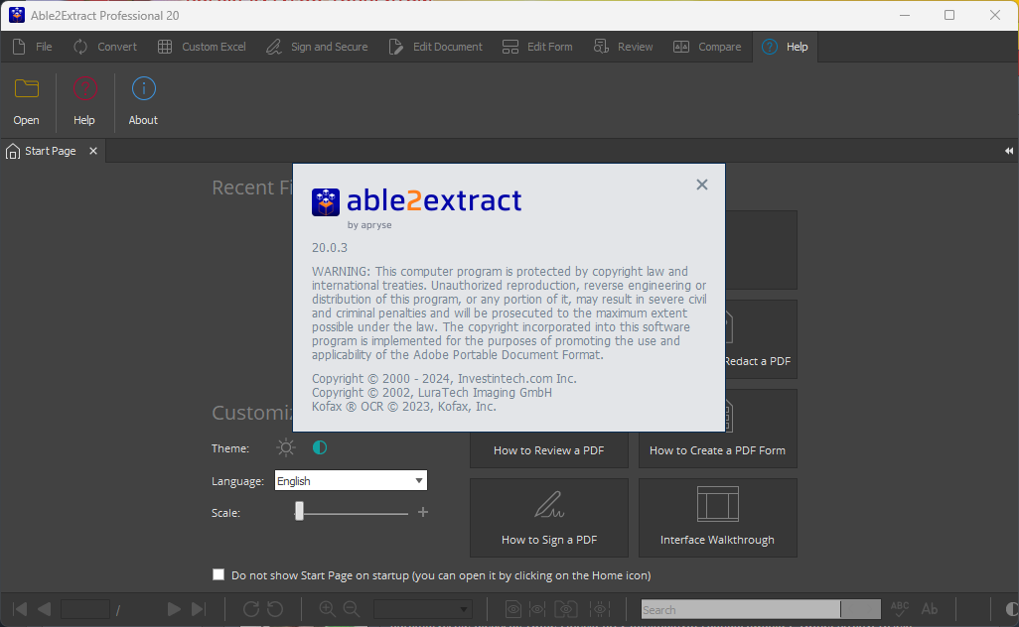The height and width of the screenshot is (627, 1019).
Task: Click the Kofax OCR copyright line
Action: (x=403, y=407)
